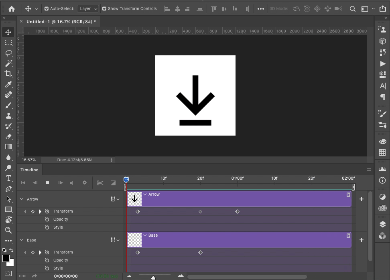Open the timeline render settings gear
Screen dimensions: 390x280
85,183
